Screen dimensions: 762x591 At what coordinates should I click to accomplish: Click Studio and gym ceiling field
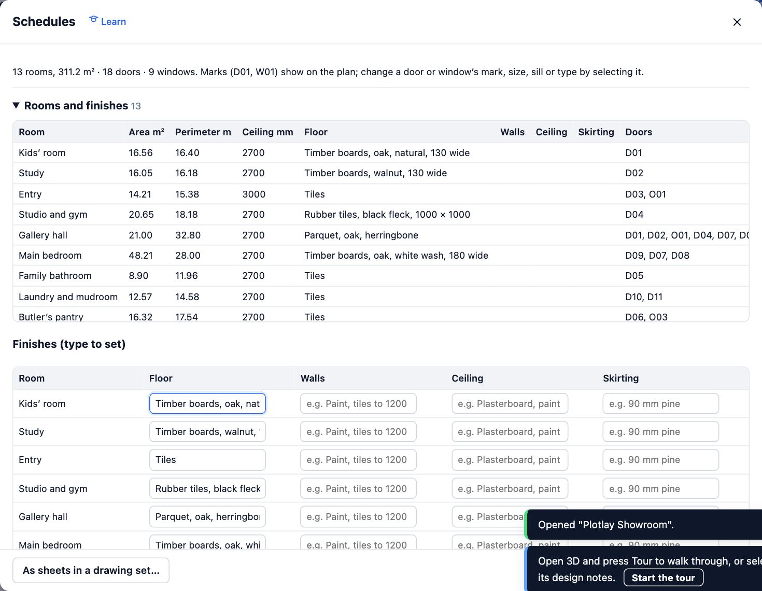(x=510, y=488)
